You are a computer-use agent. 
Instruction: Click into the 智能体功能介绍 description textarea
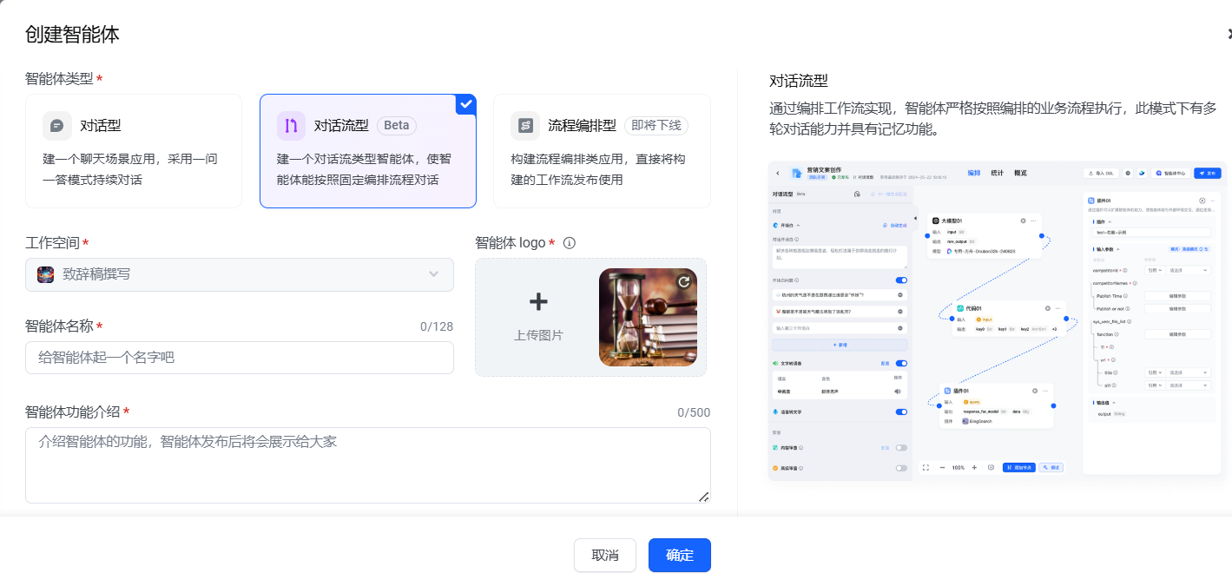[x=367, y=464]
